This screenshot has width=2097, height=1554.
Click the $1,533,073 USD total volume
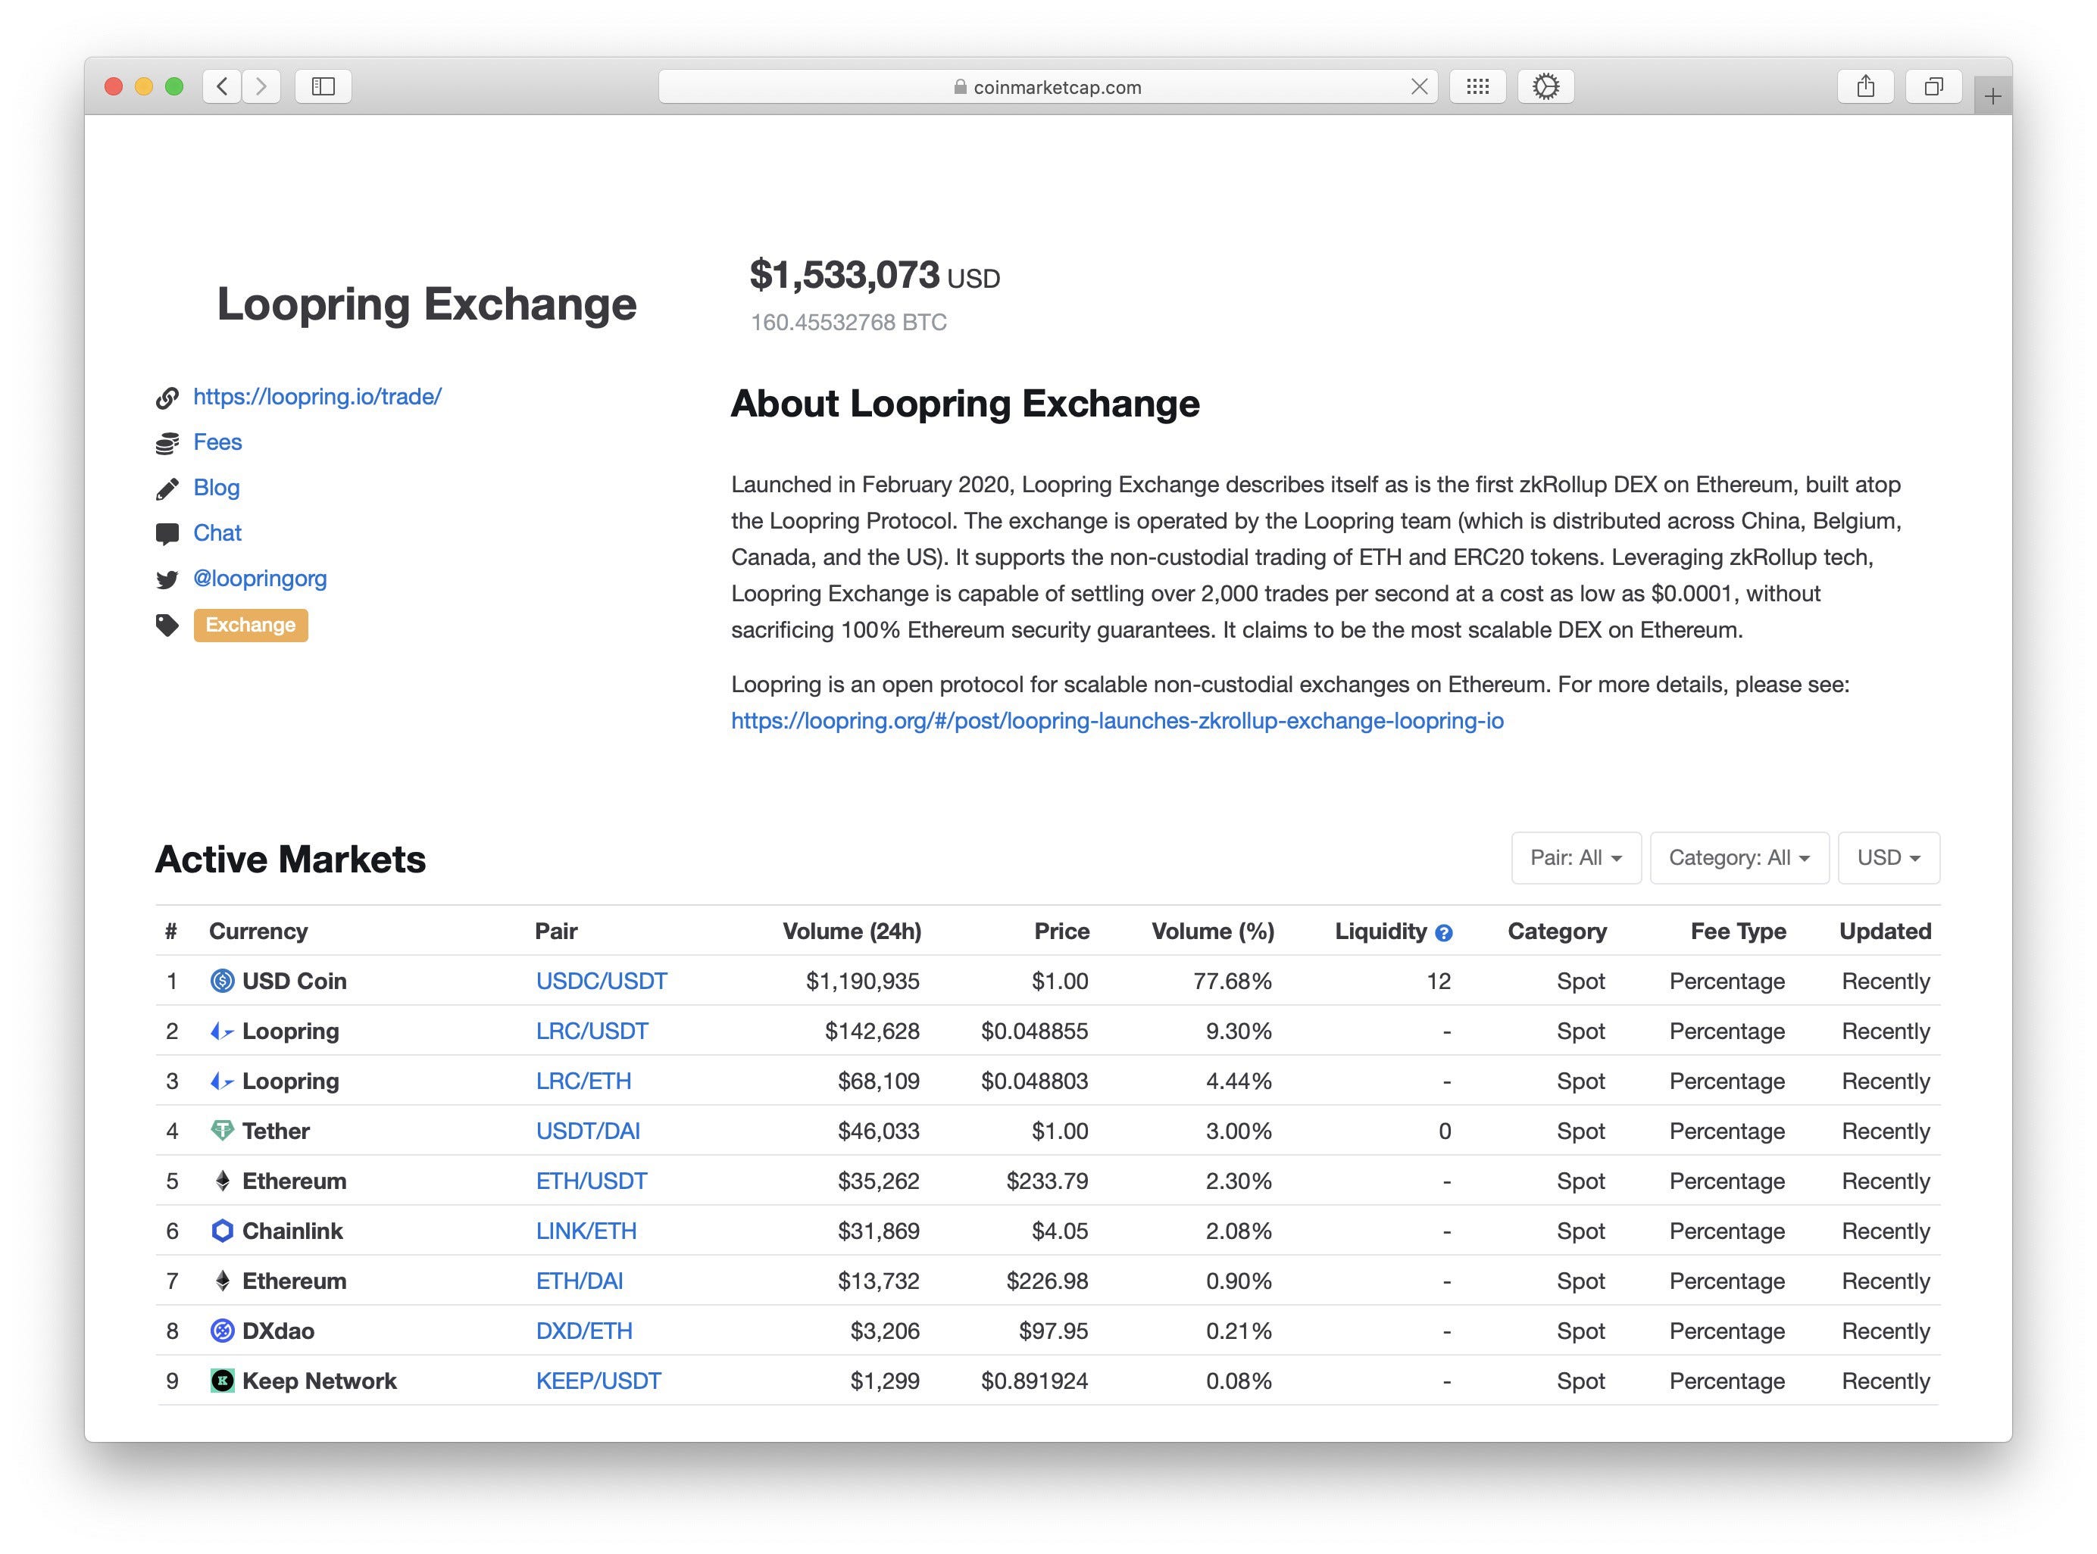(874, 276)
